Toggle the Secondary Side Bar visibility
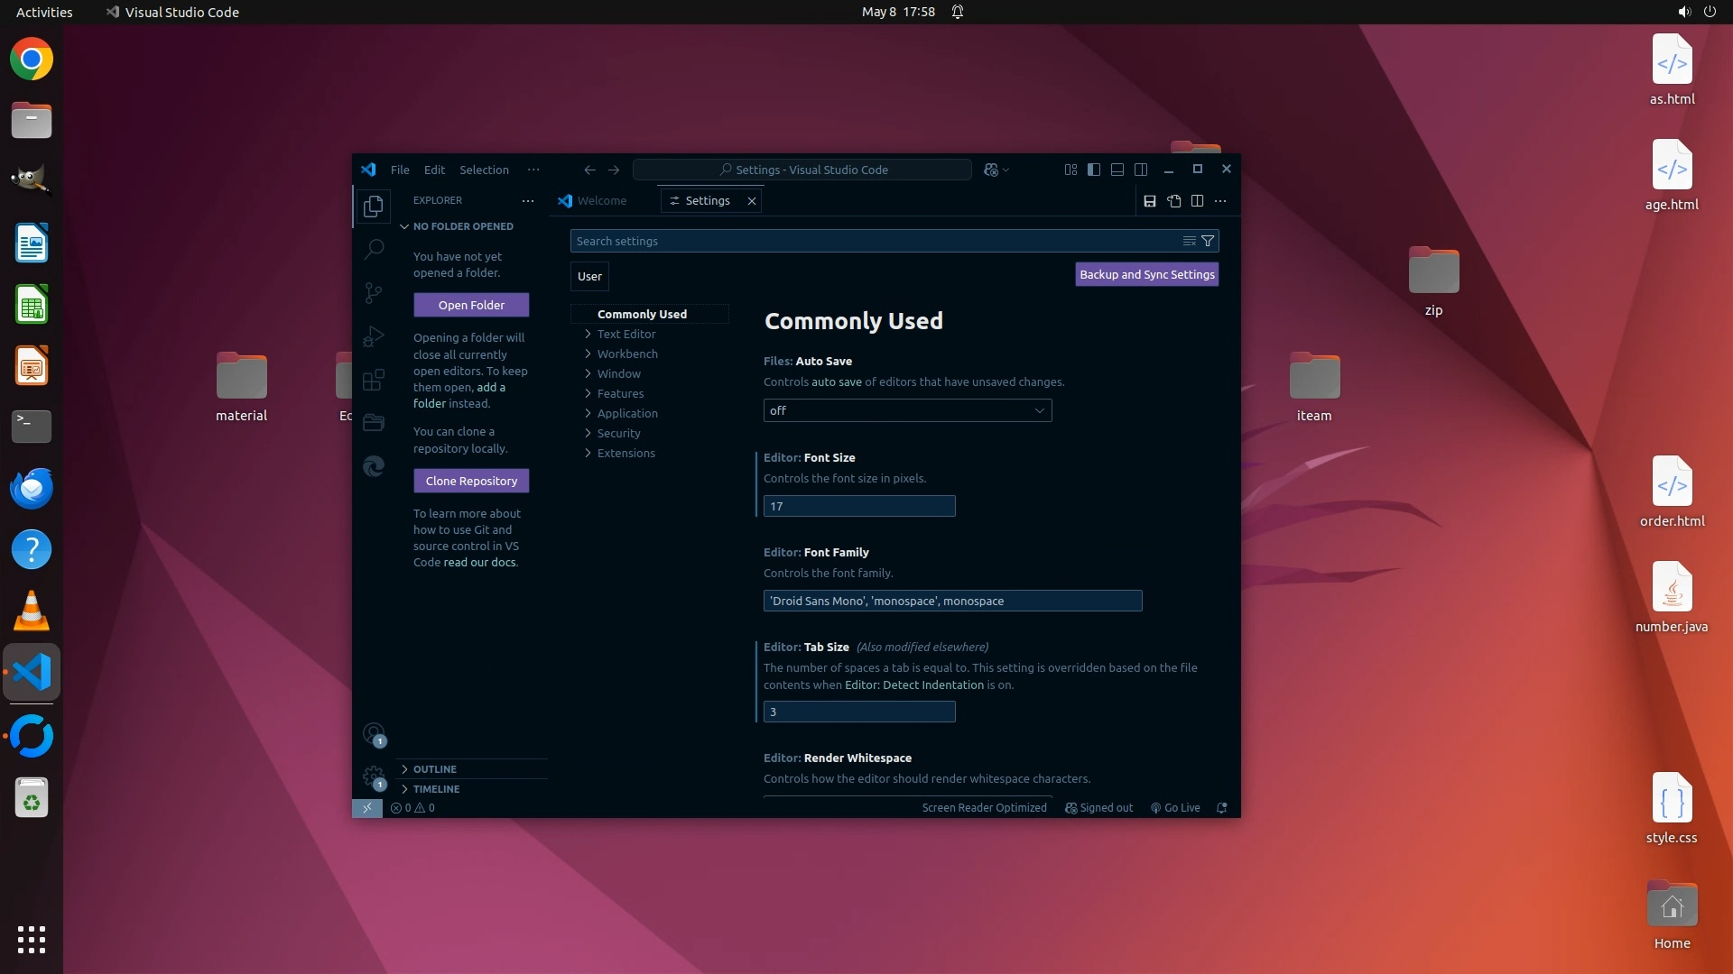Viewport: 1733px width, 974px height. [1141, 170]
